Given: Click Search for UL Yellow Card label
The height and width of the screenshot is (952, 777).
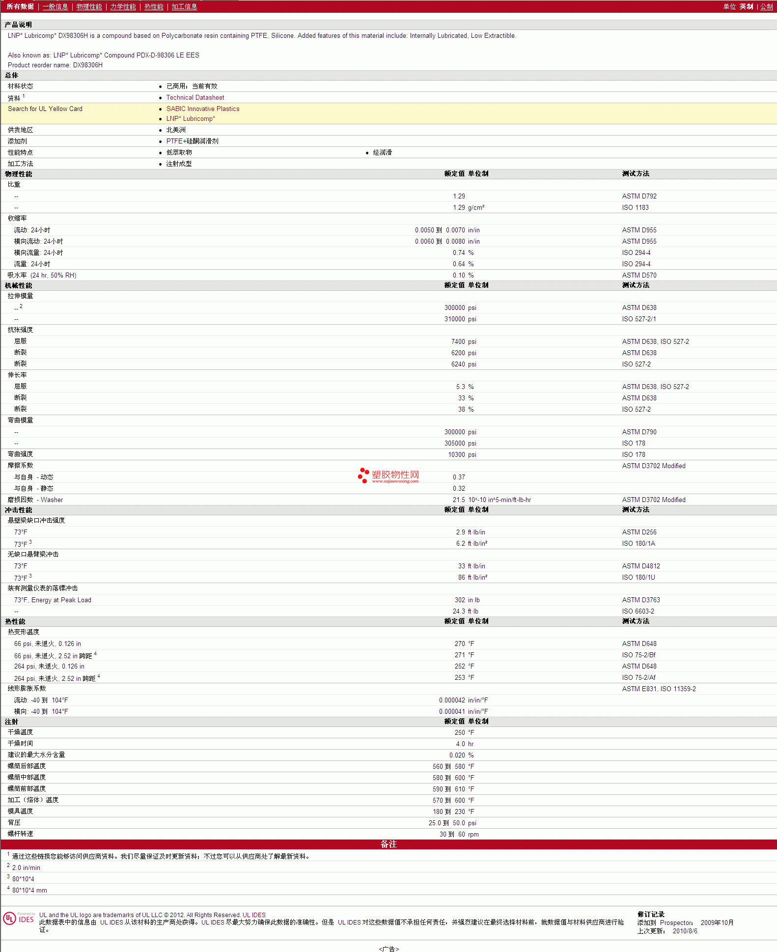Looking at the screenshot, I should tap(45, 109).
